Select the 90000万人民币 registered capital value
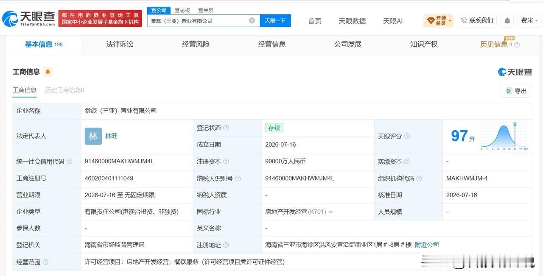 coord(285,162)
